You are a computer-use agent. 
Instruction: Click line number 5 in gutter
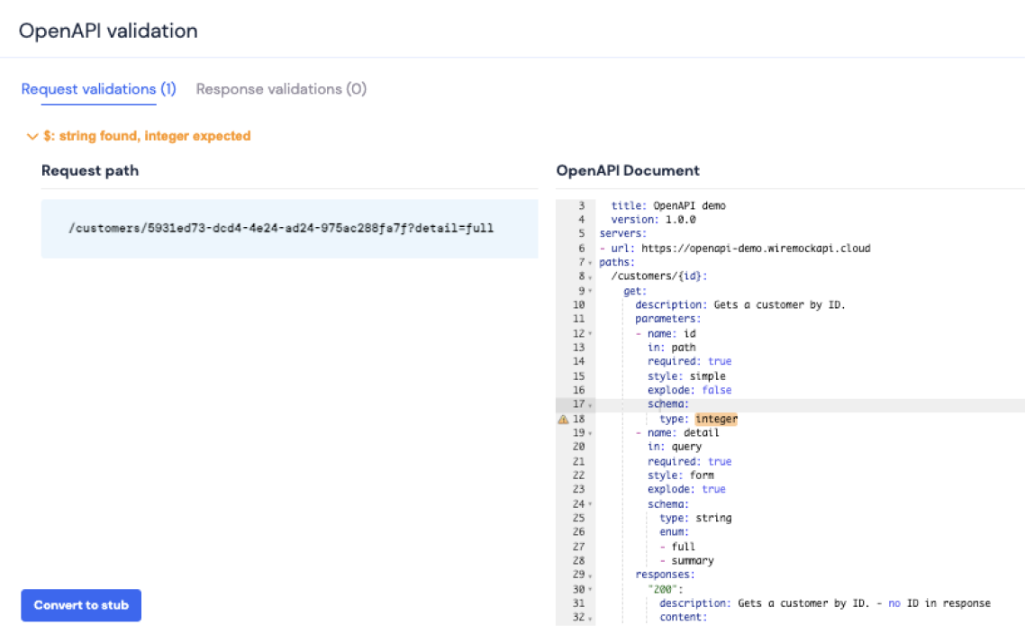[581, 234]
